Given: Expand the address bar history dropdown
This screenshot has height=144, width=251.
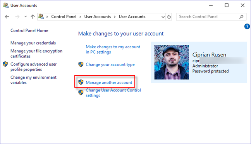Looking at the screenshot, I should point(163,17).
